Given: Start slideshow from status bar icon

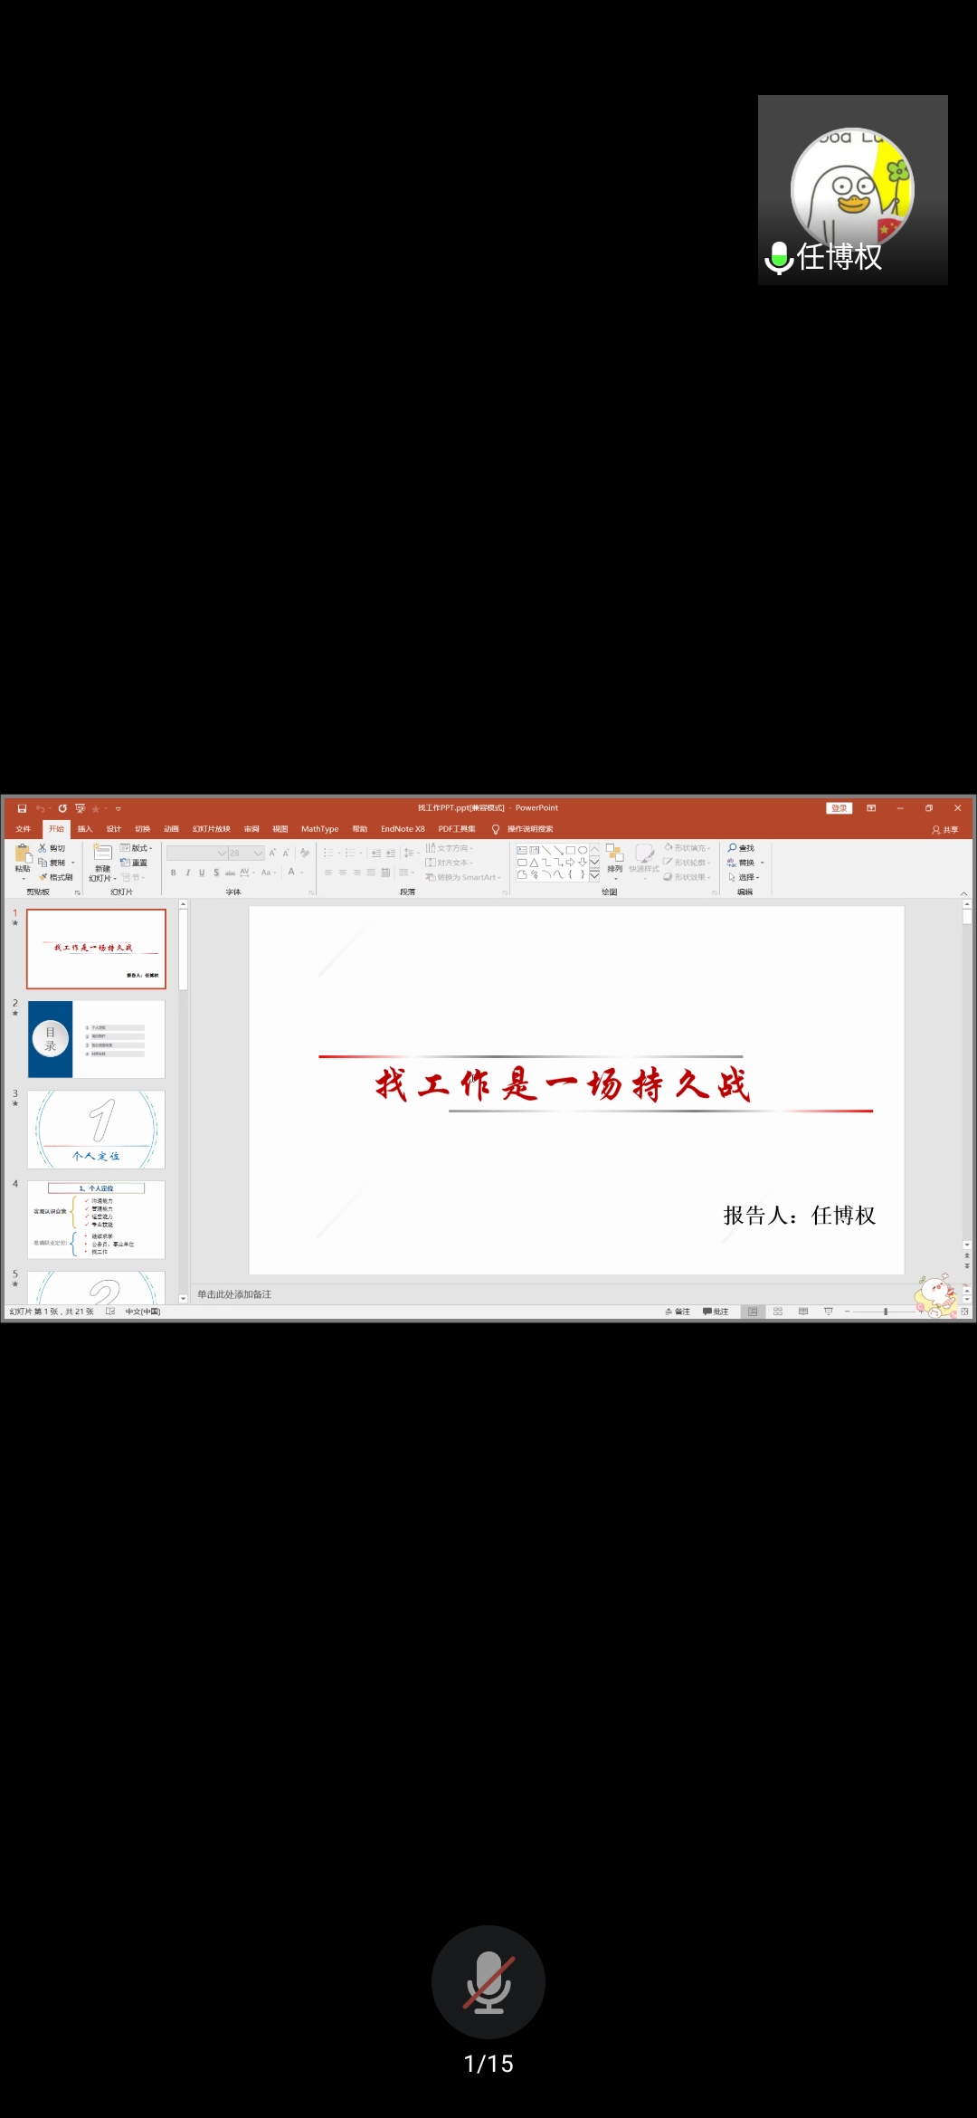Looking at the screenshot, I should [829, 1312].
